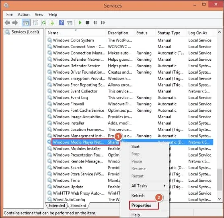Click the Forward arrow toolbar icon
Viewport: 224px width, 218px height.
[x=15, y=23]
